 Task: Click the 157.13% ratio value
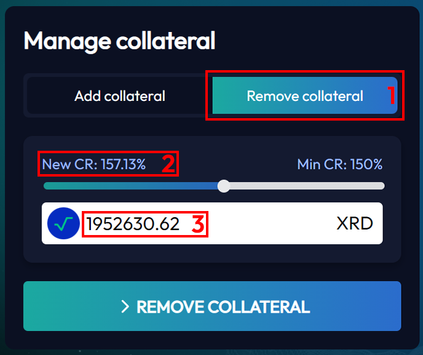[124, 164]
